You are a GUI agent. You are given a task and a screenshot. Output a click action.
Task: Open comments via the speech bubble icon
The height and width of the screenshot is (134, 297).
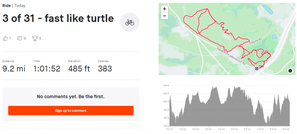pyautogui.click(x=20, y=38)
